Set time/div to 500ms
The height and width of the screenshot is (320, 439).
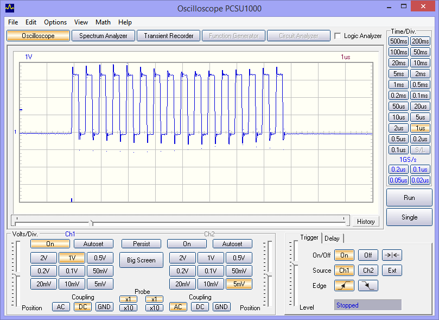click(x=399, y=41)
